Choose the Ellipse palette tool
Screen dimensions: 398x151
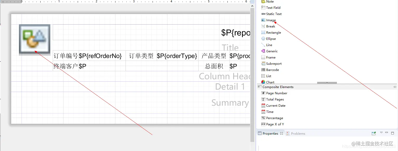tap(269, 39)
